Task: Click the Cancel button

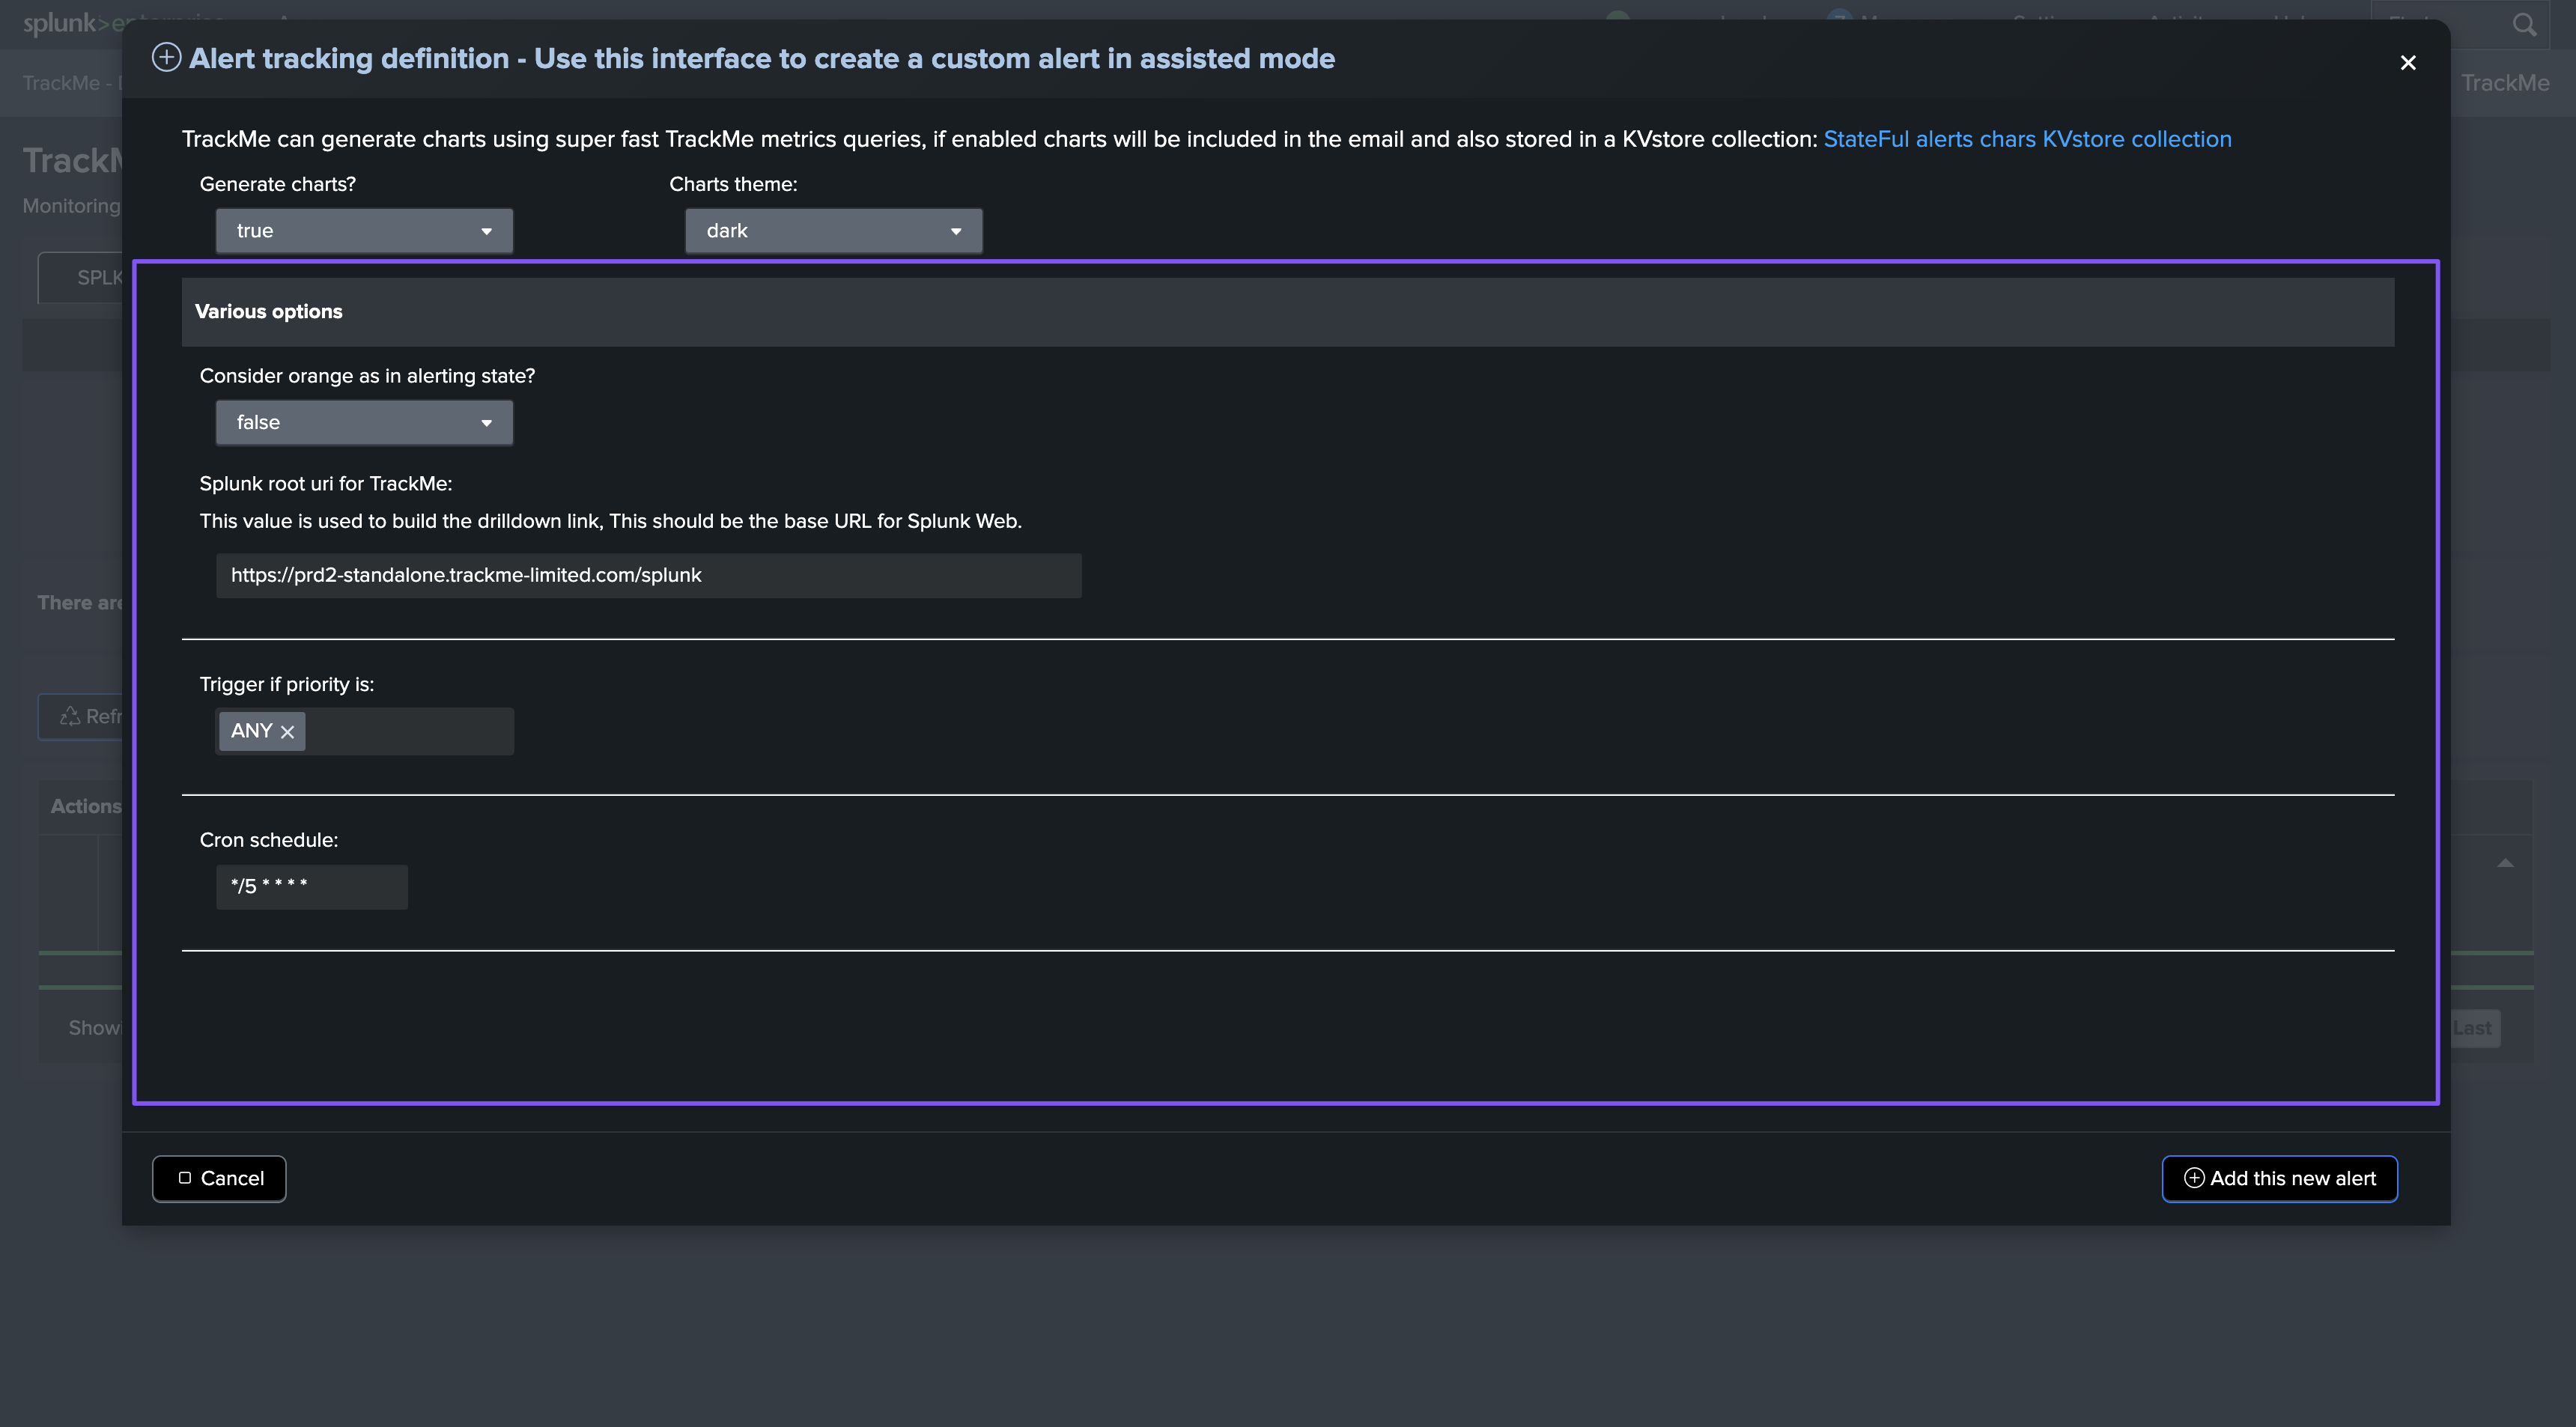Action: 219,1179
